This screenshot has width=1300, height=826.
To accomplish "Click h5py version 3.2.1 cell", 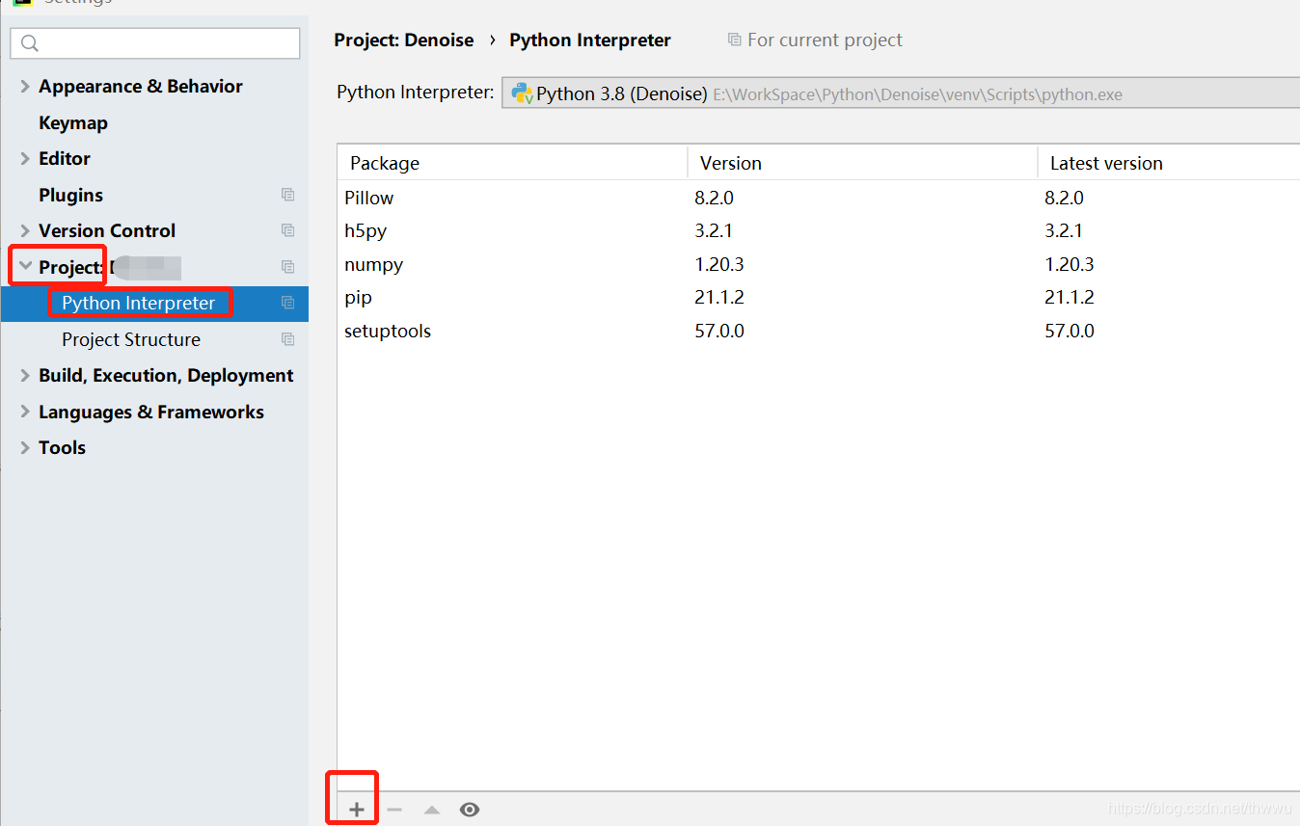I will [x=714, y=230].
